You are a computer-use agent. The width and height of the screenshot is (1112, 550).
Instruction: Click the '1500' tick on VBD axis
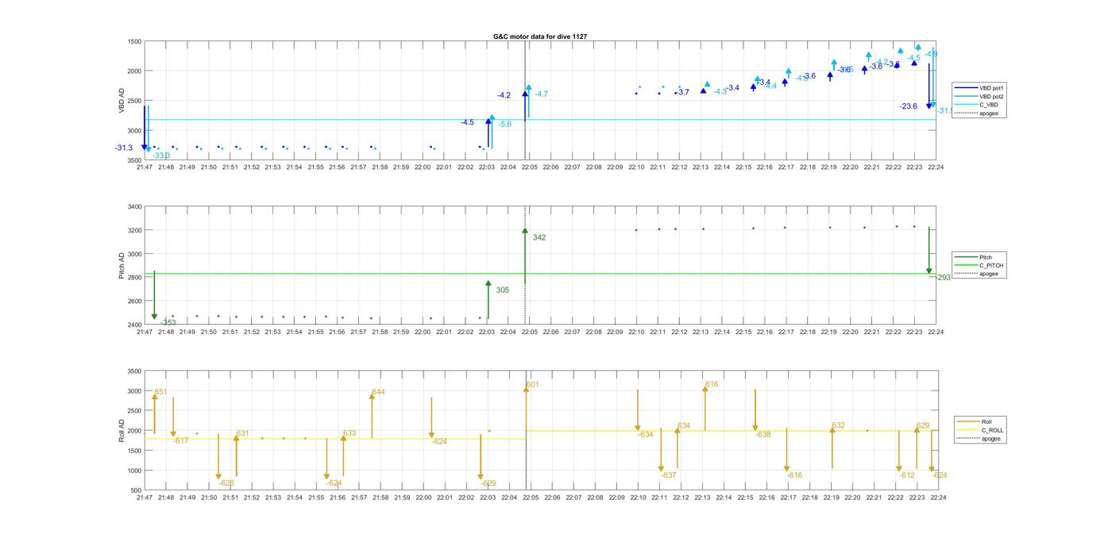pos(135,41)
